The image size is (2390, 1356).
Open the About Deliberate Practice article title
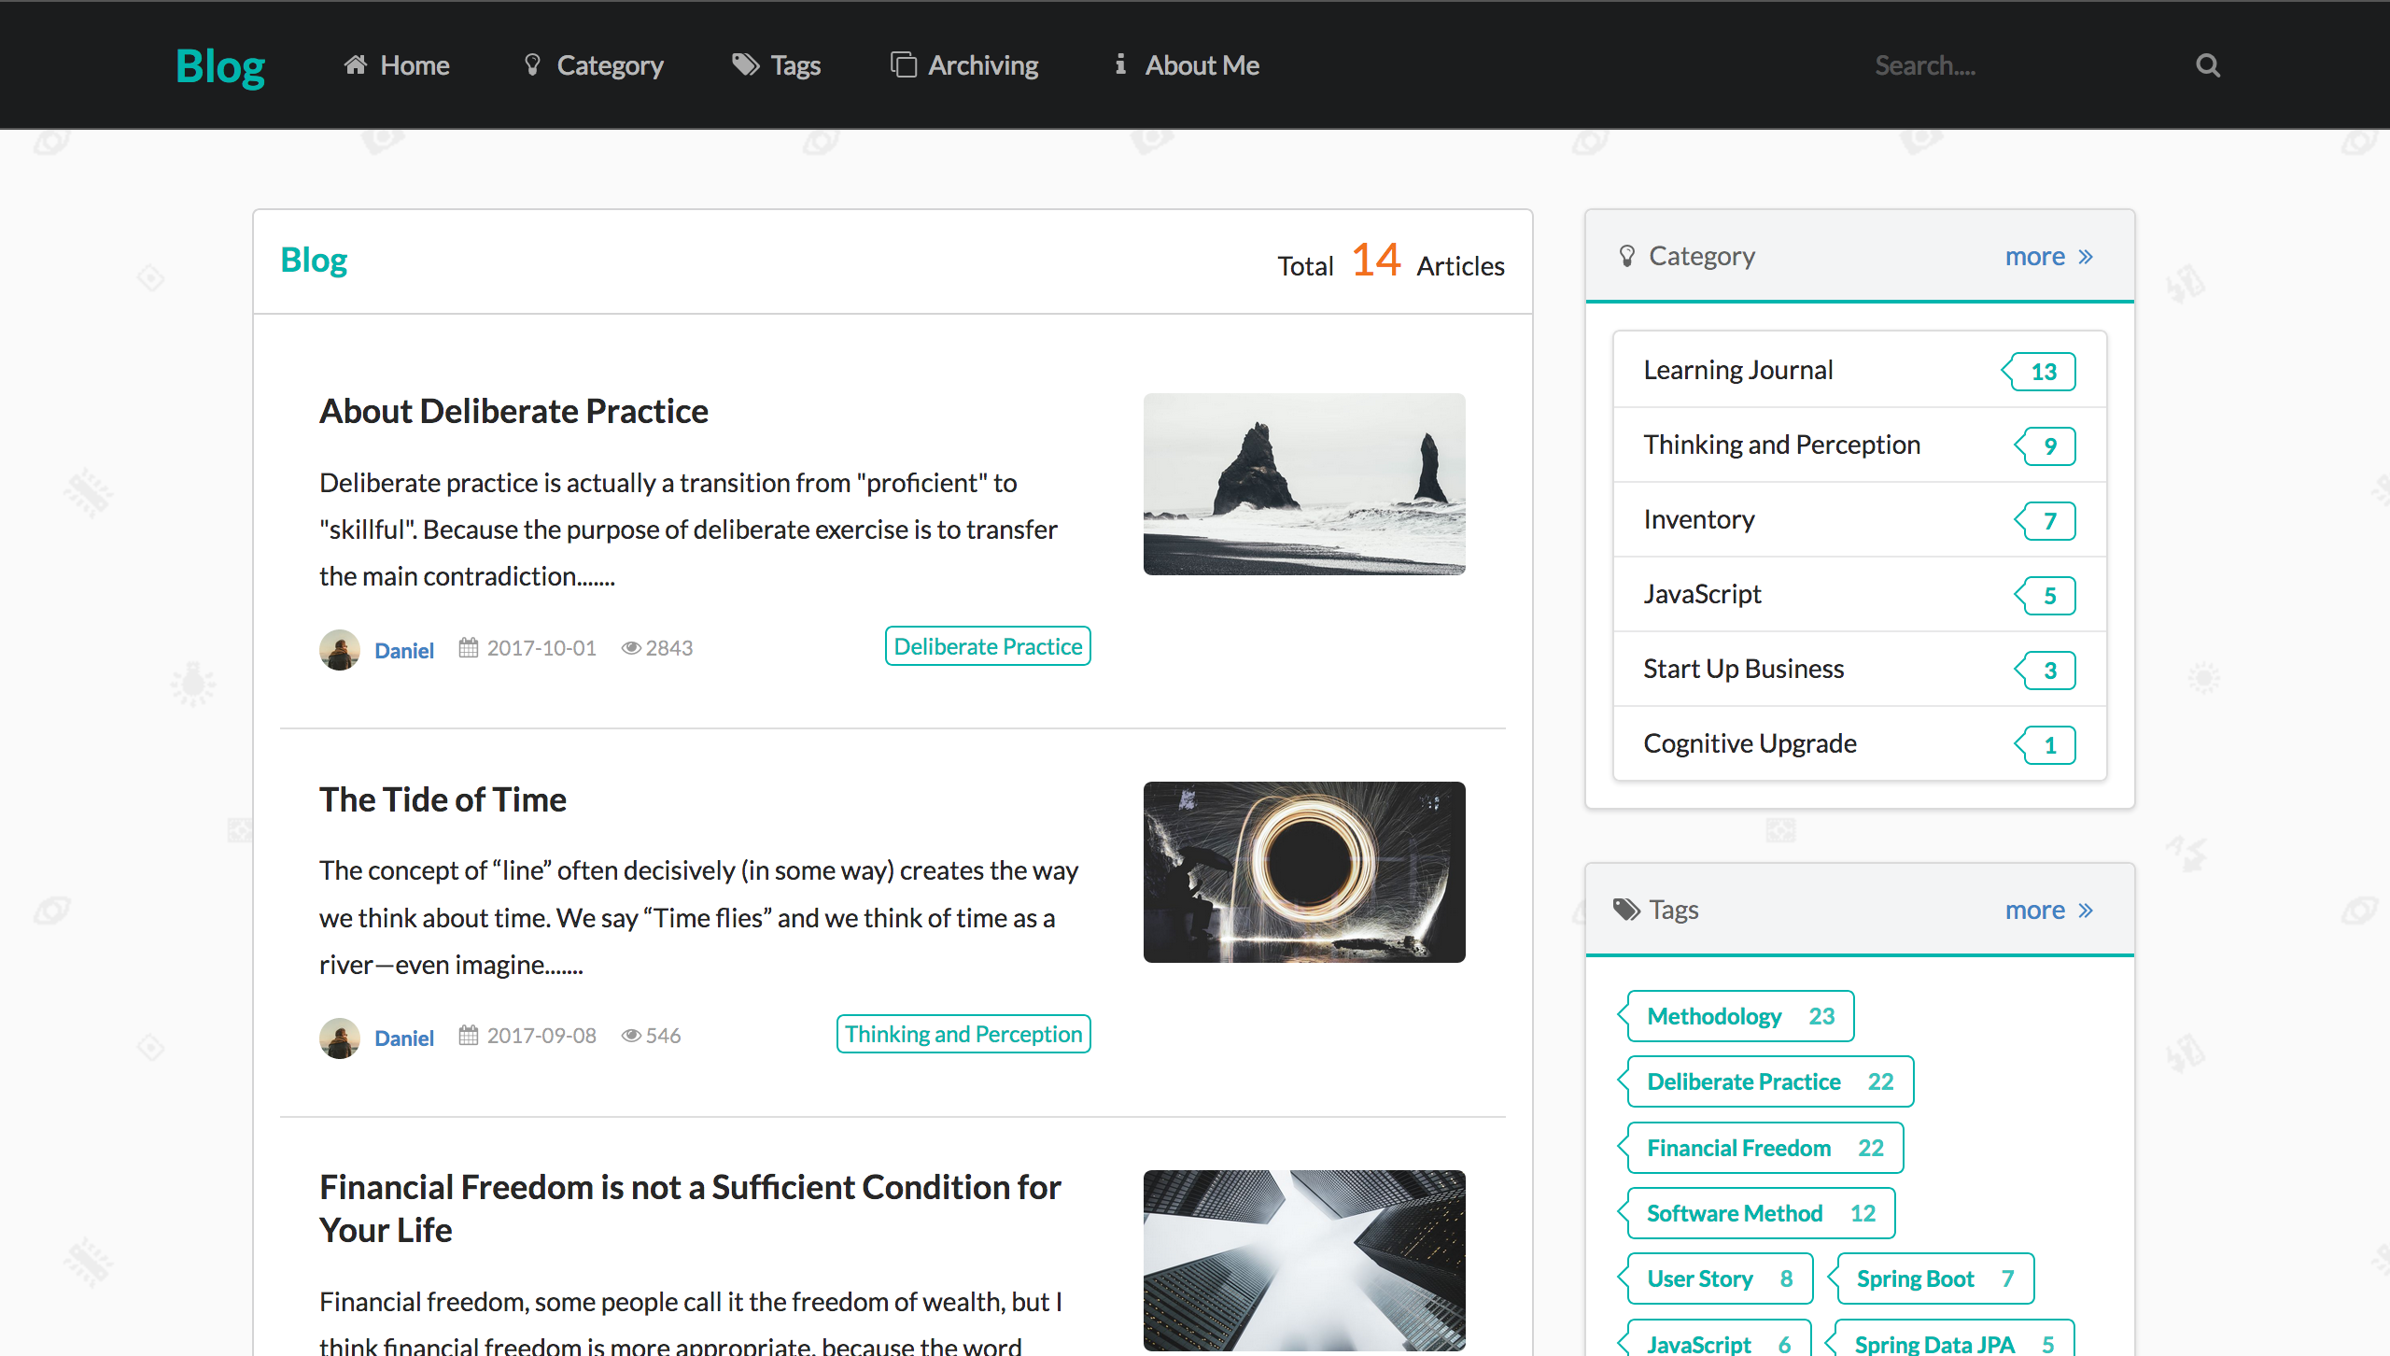[x=513, y=411]
